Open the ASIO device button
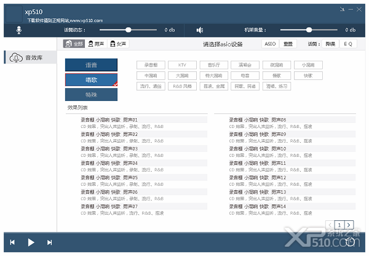The image size is (369, 256). pos(270,44)
